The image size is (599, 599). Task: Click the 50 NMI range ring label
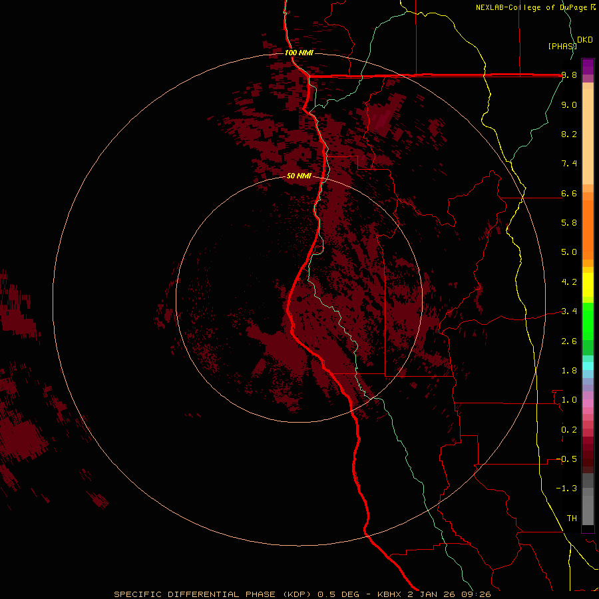(x=299, y=176)
